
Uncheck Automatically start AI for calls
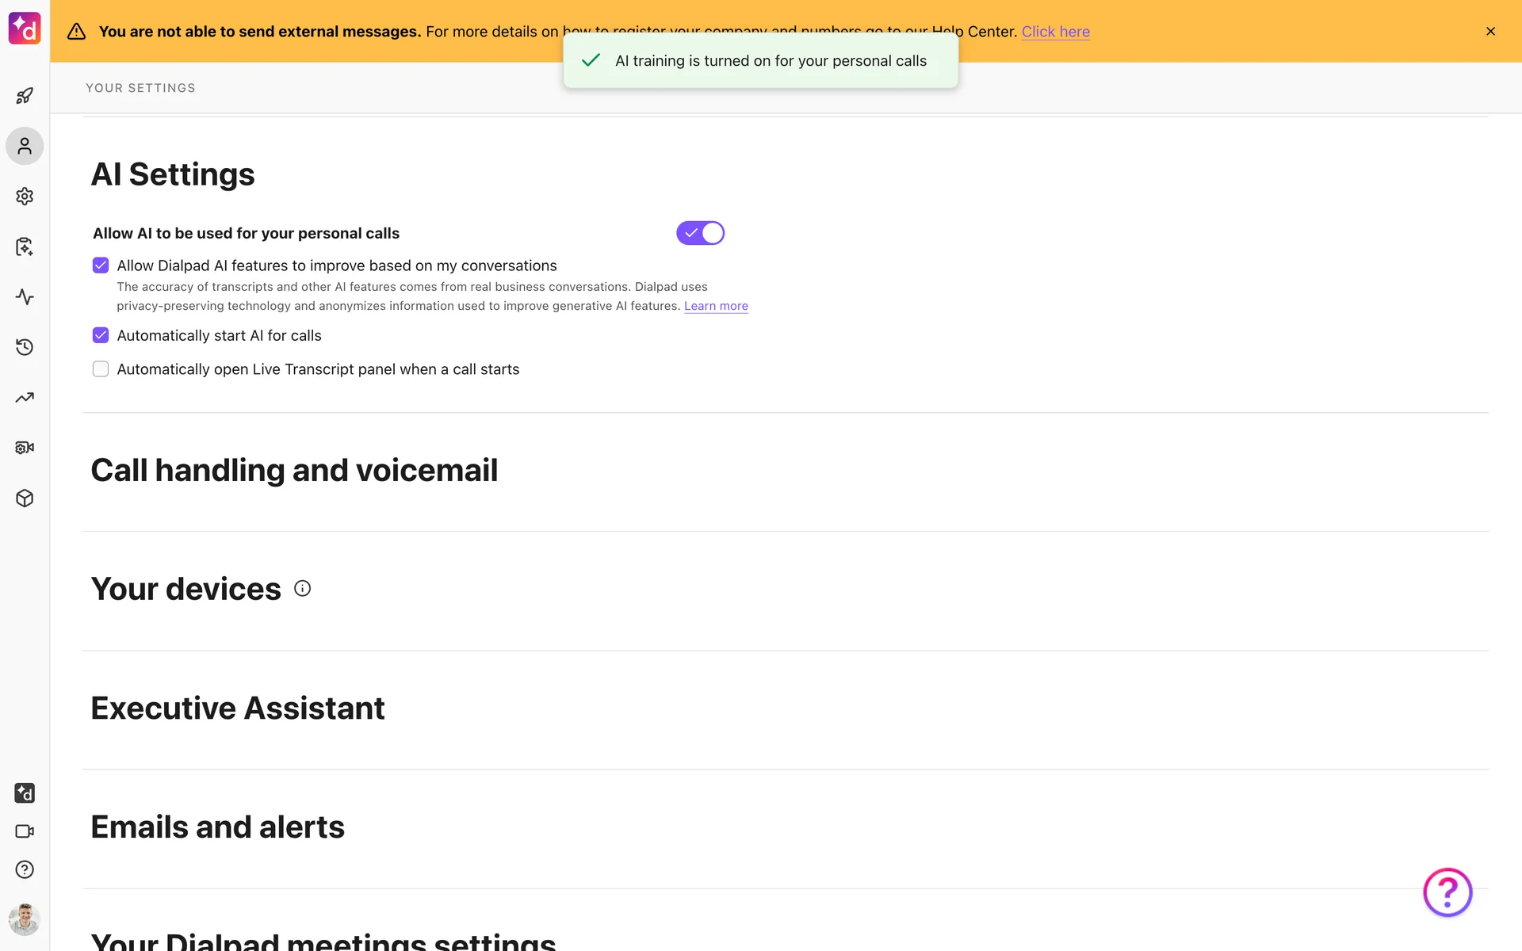(x=101, y=335)
